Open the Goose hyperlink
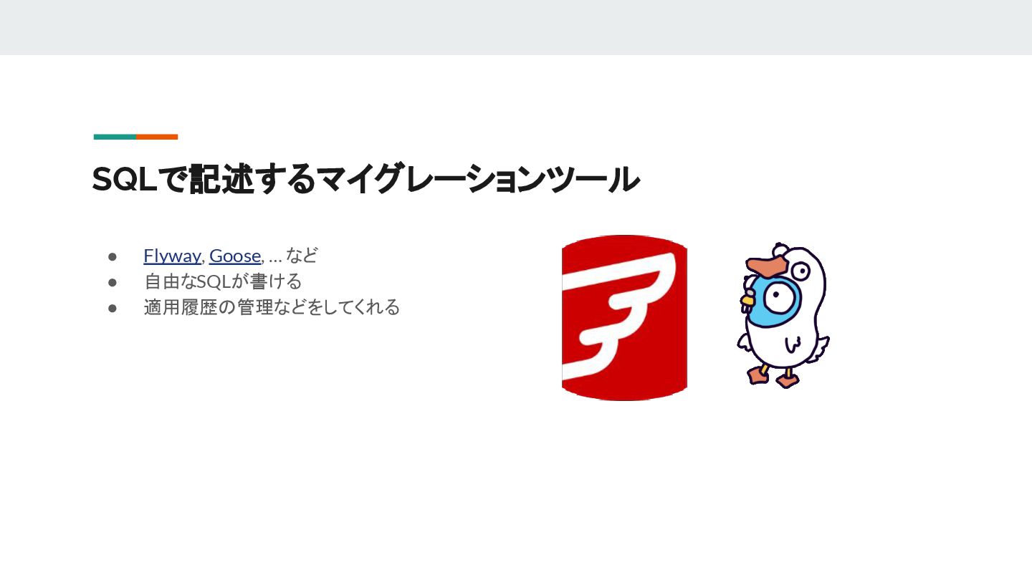Screen dimensions: 1032x580 (x=235, y=256)
